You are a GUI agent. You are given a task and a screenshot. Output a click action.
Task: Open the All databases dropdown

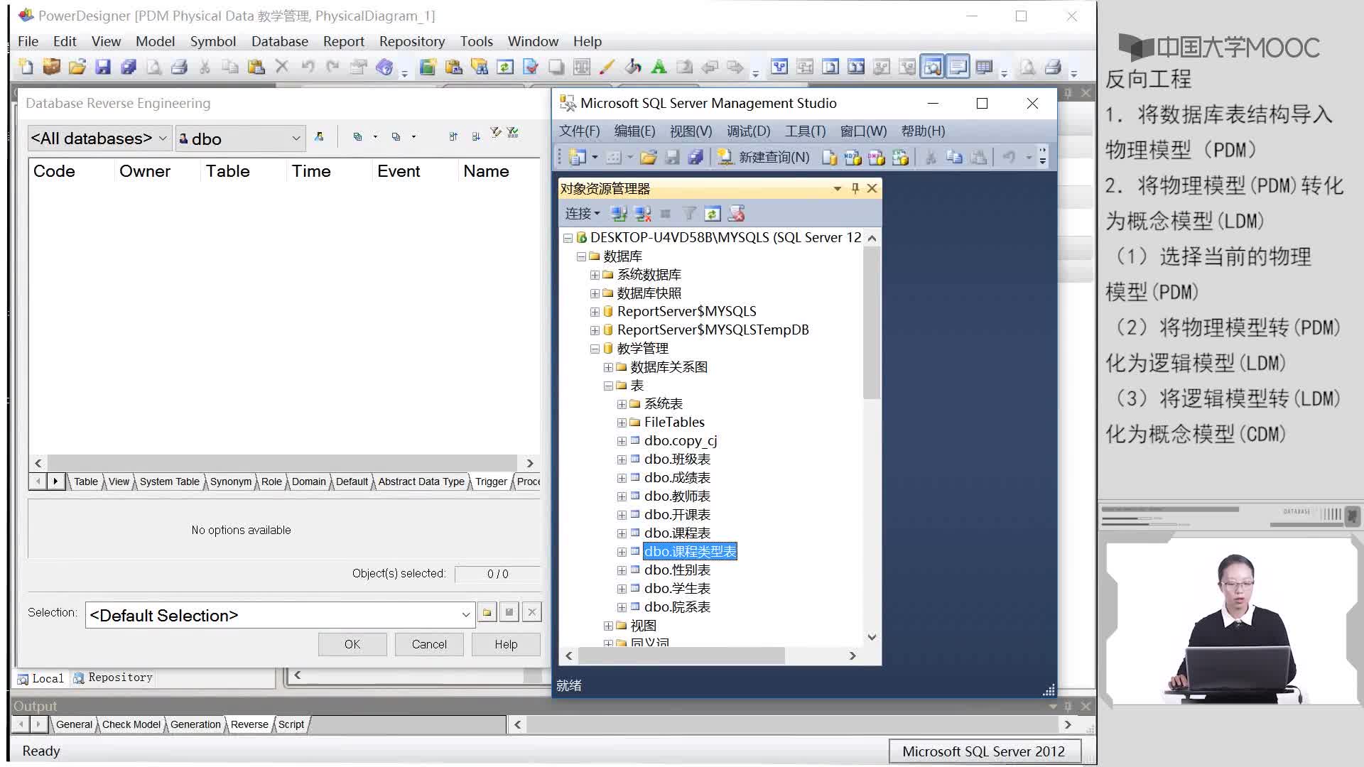pos(99,138)
